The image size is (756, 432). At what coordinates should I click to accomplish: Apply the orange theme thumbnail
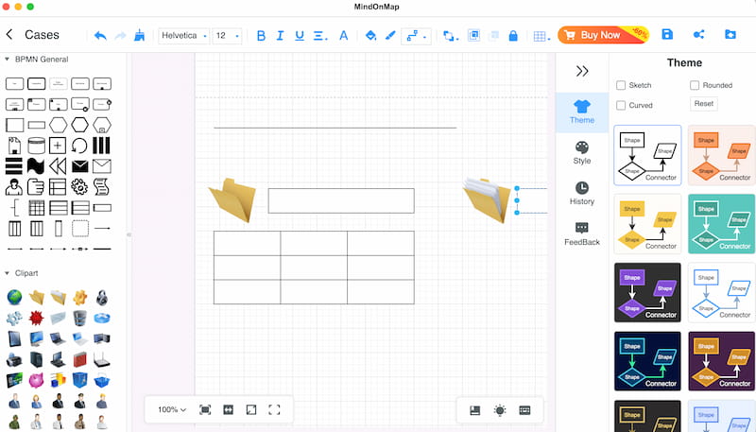coord(721,155)
